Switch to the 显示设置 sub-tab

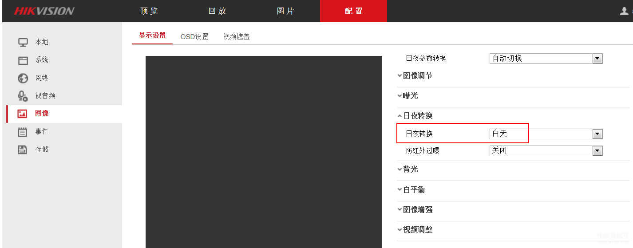152,35
